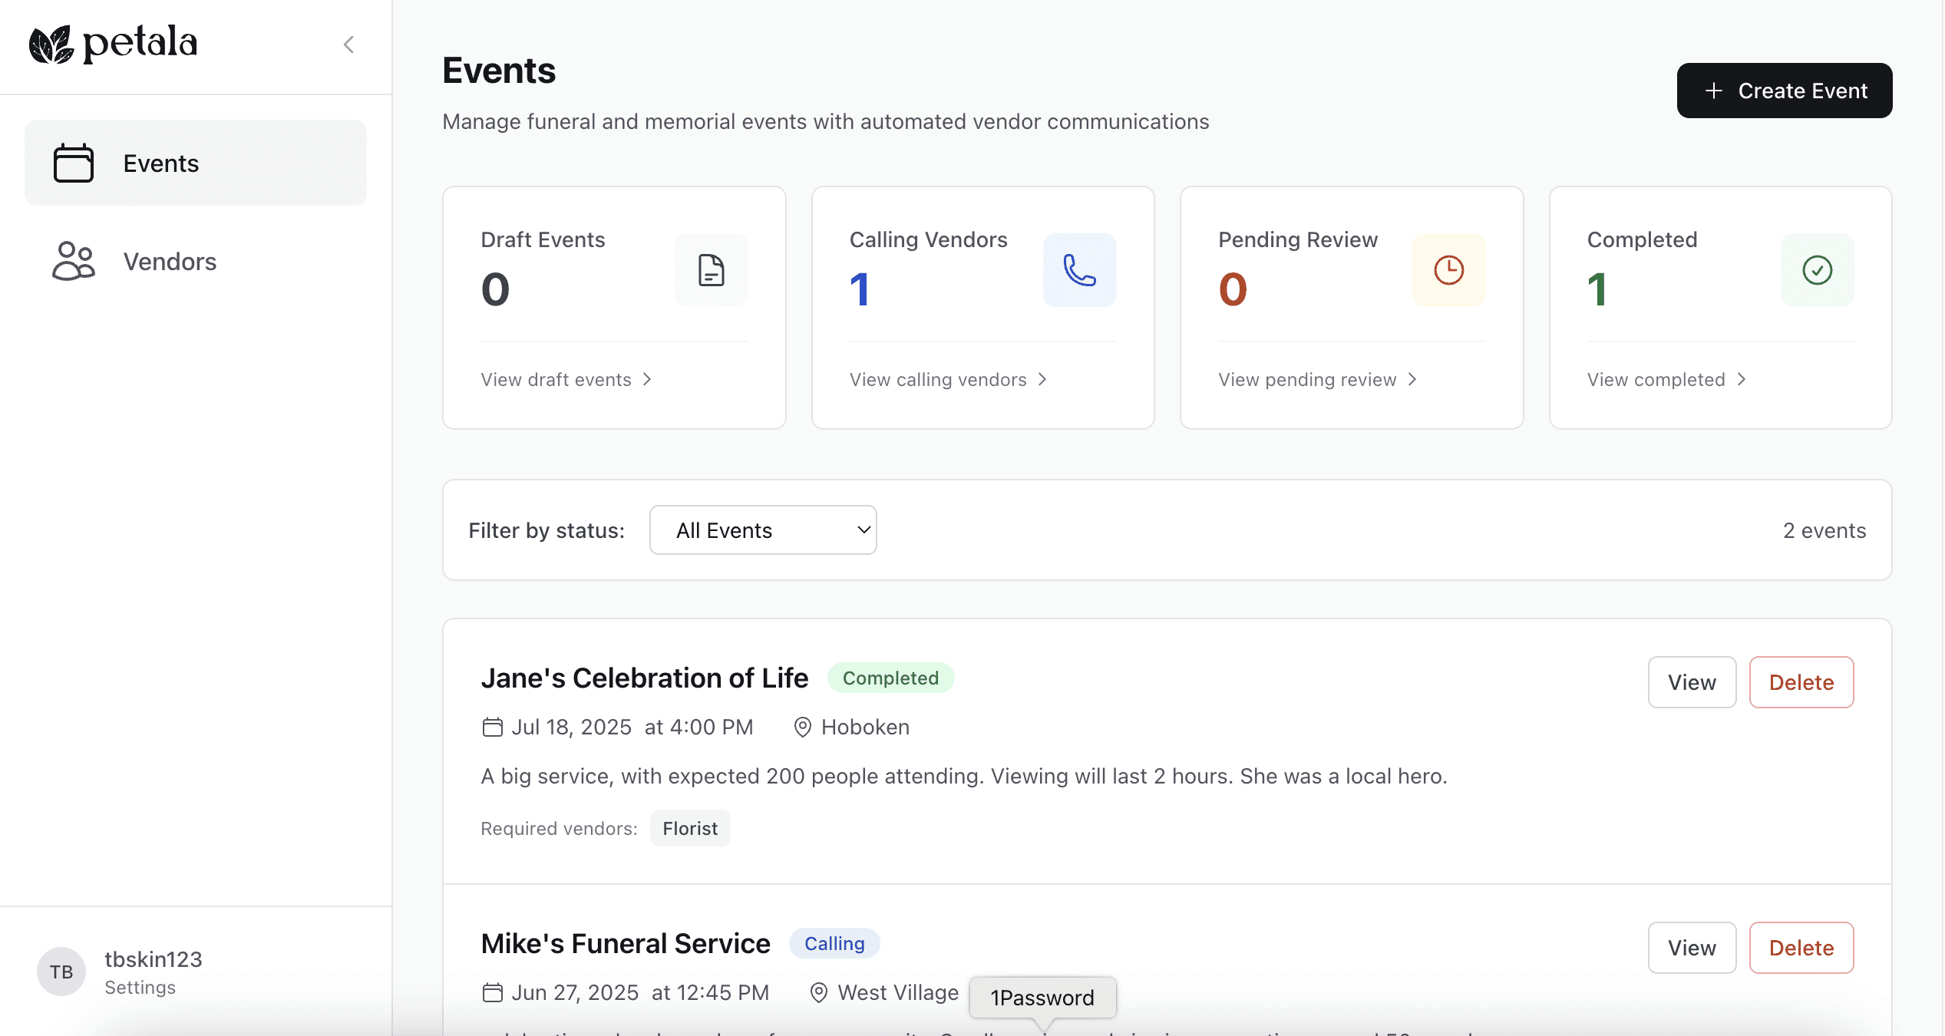Collapse the sidebar with the chevron
Image resolution: width=1945 pixels, height=1036 pixels.
(348, 45)
